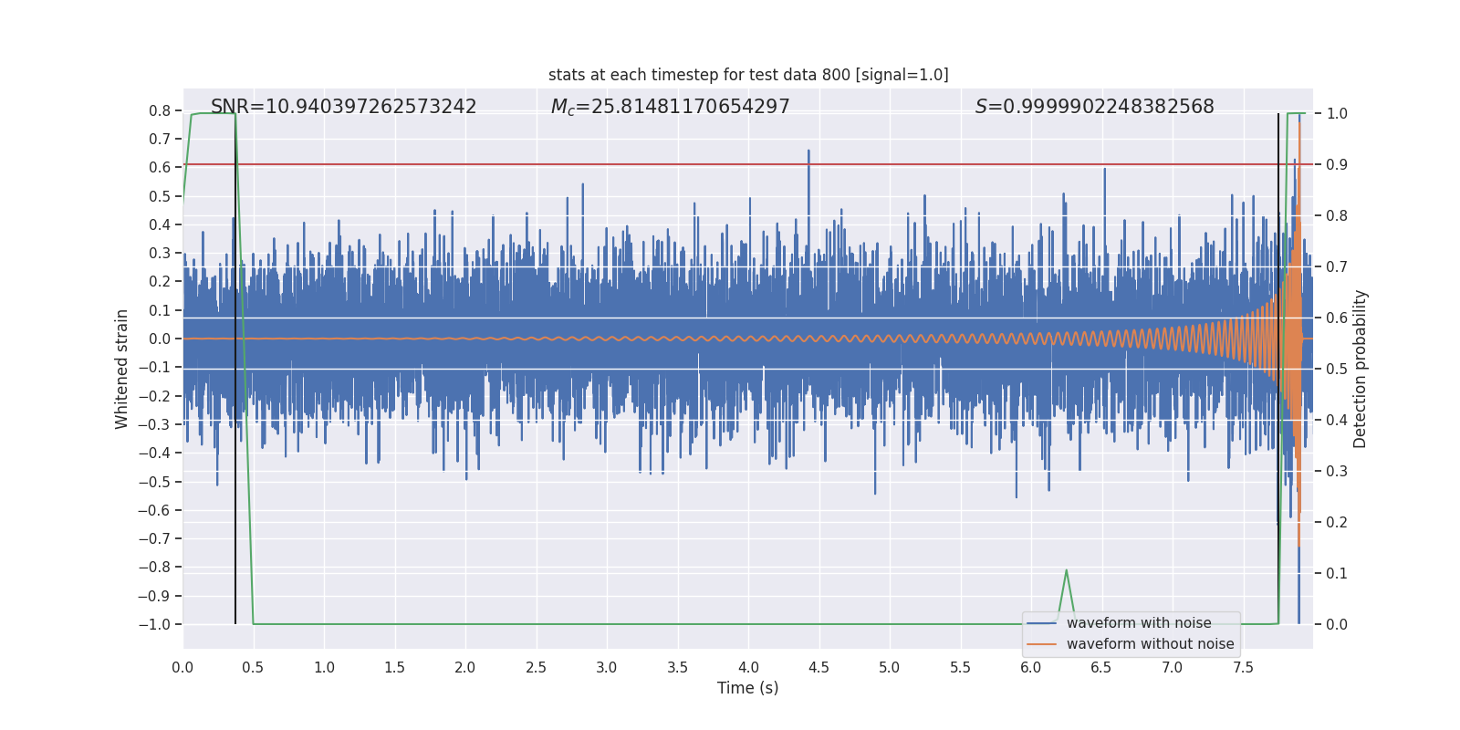Screen dimensions: 1460x730
Task: Click the −0.1 whitened strain tick label
Action: (154, 368)
